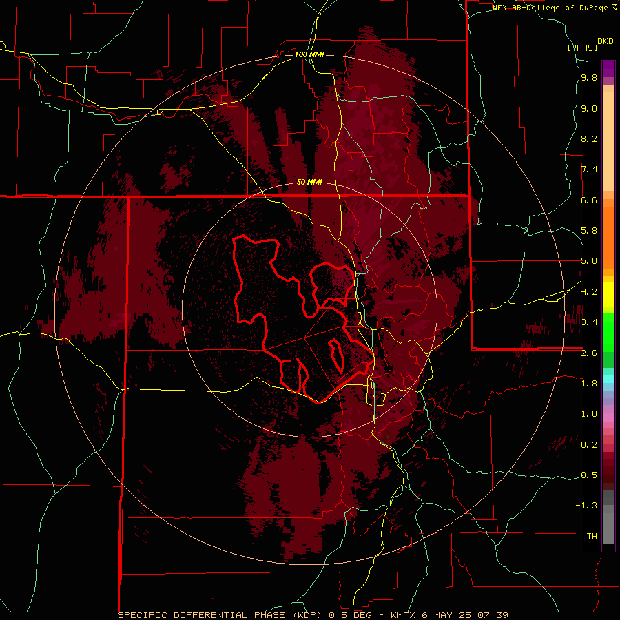Pick the large peach color bar segment
The height and width of the screenshot is (620, 620).
(608, 141)
